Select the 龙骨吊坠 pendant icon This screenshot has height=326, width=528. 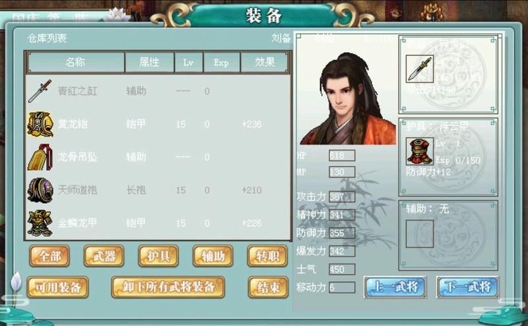pyautogui.click(x=40, y=157)
